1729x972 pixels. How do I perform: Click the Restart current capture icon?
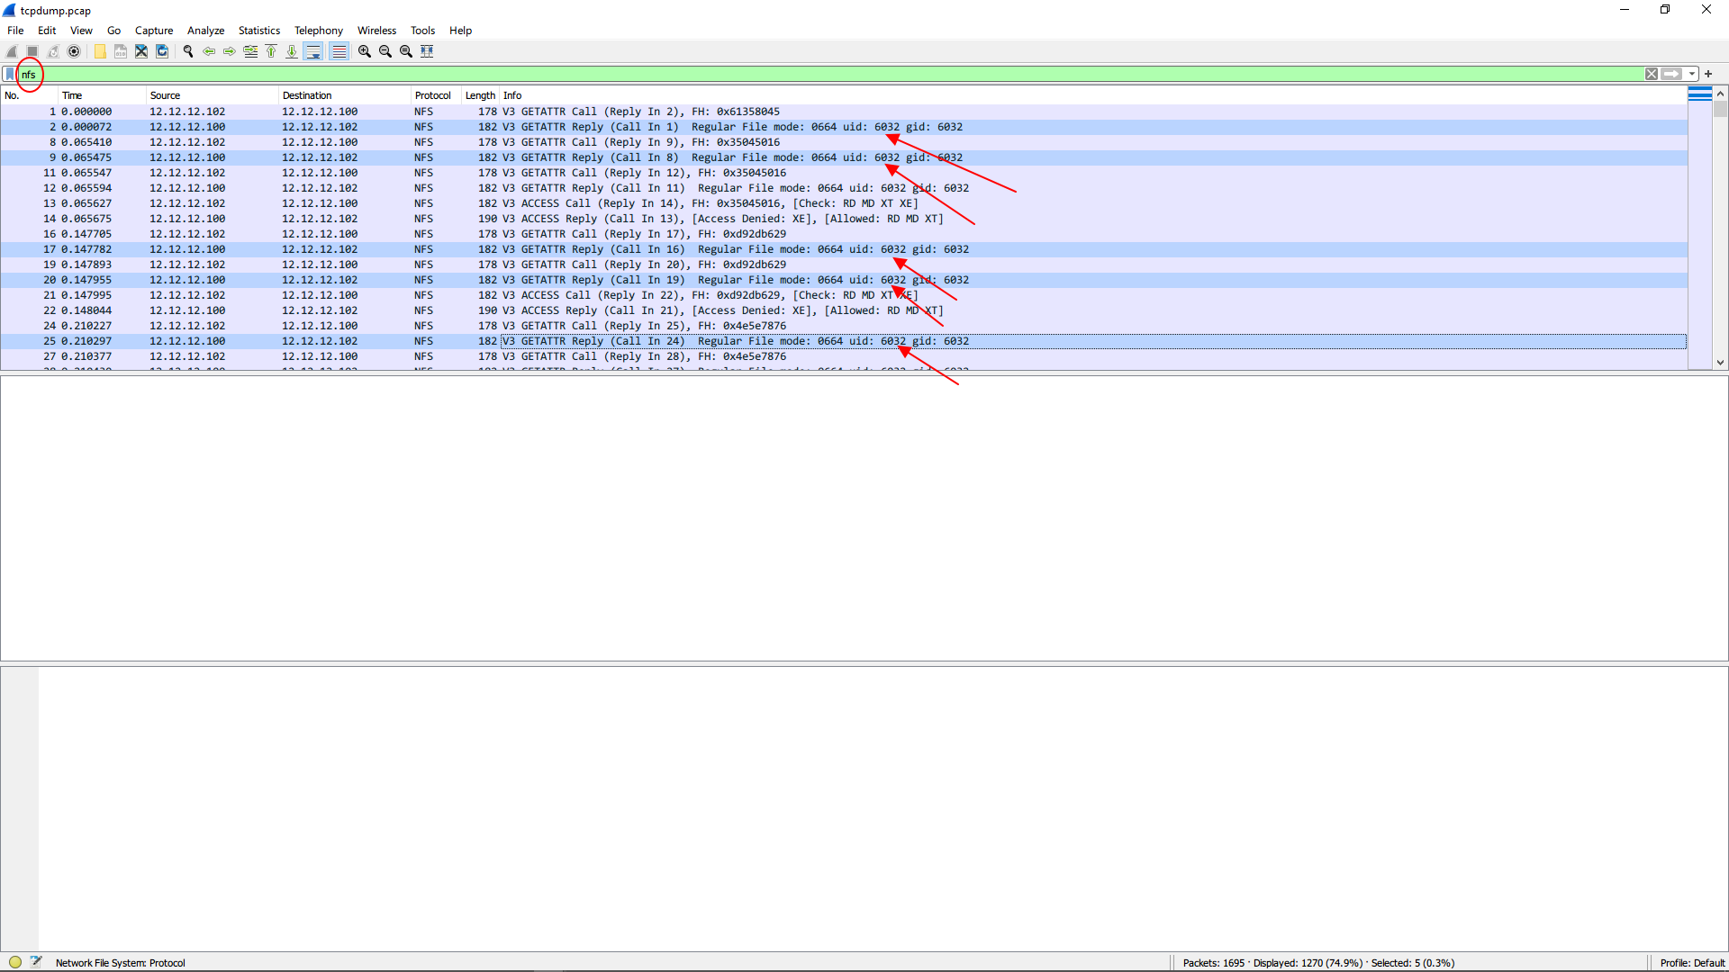coord(53,51)
